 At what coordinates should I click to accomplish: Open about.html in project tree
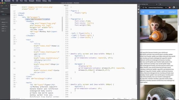coord(4,22)
